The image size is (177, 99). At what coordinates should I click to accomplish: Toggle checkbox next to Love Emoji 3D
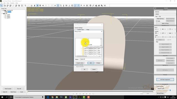pyautogui.click(x=4, y=10)
